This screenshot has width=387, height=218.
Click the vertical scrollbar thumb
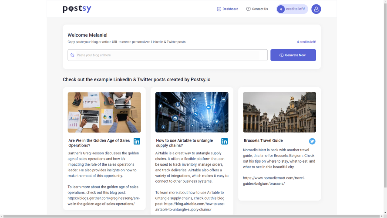pyautogui.click(x=385, y=95)
